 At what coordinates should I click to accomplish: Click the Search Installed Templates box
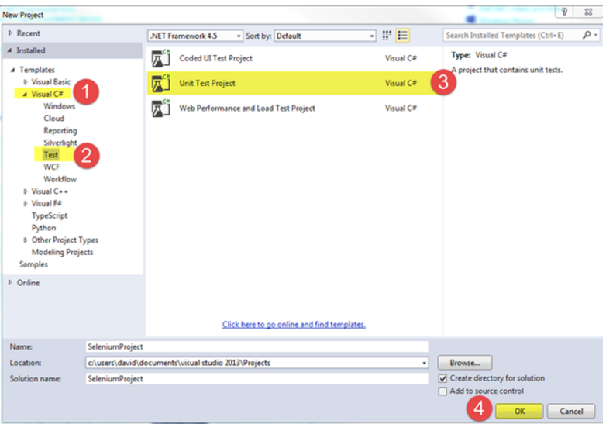click(x=512, y=35)
